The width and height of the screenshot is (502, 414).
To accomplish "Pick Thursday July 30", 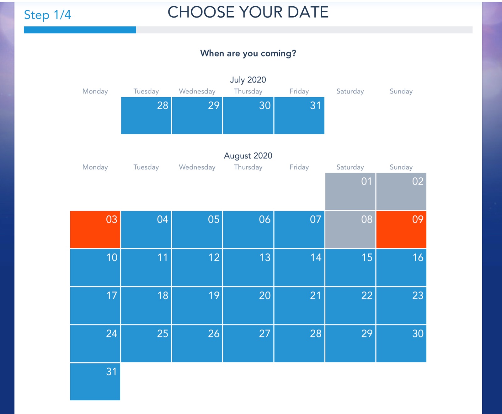I will tap(248, 116).
